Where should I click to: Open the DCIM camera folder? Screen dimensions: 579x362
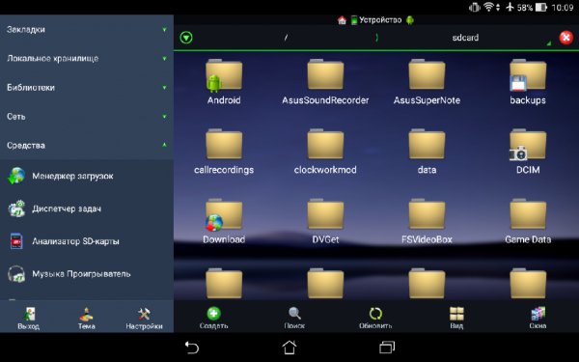click(x=528, y=152)
